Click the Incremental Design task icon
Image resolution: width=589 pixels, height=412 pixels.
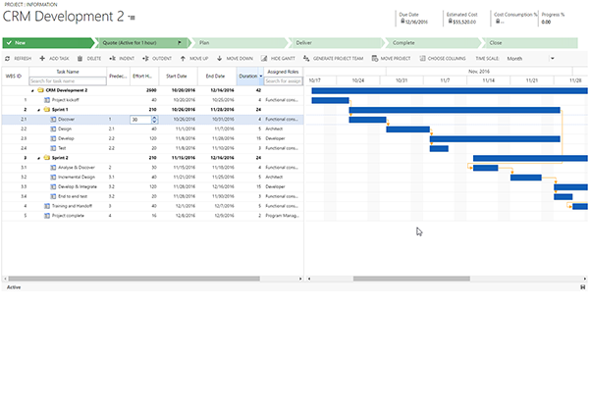point(53,178)
